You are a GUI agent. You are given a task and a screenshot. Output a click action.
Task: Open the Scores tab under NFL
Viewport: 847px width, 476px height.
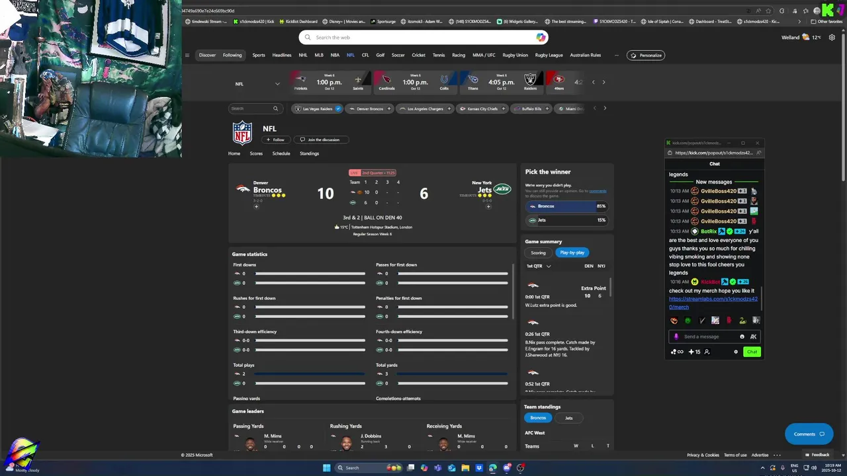[256, 153]
